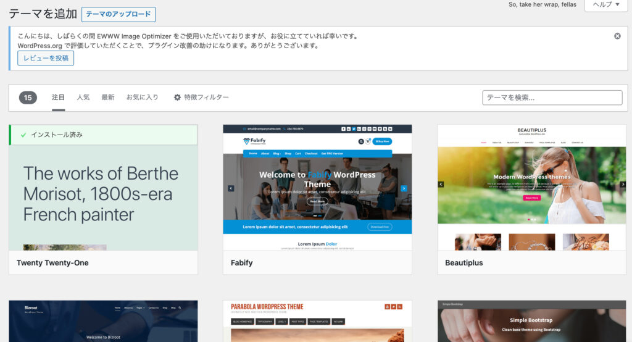The height and width of the screenshot is (342, 632).
Task: Open Parabola WordPress Theme screenshot
Action: [x=317, y=321]
